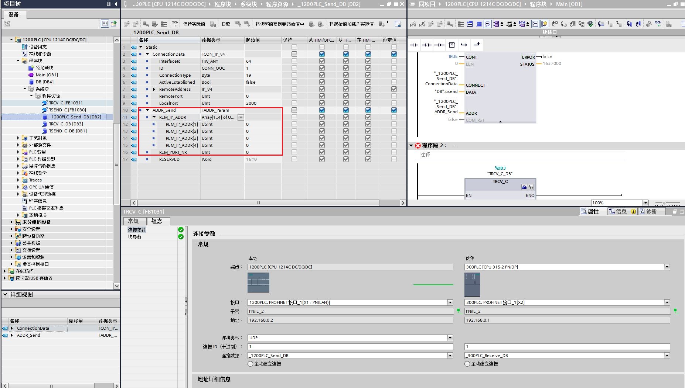Open partner endpoint dropdown 300PLC
685x388 pixels.
667,267
